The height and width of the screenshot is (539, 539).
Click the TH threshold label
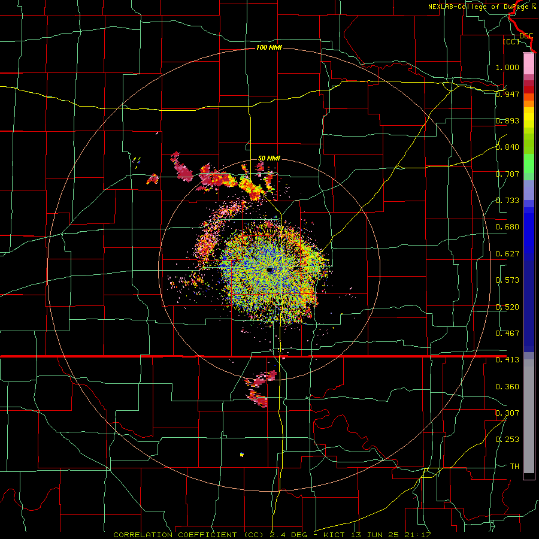514,467
